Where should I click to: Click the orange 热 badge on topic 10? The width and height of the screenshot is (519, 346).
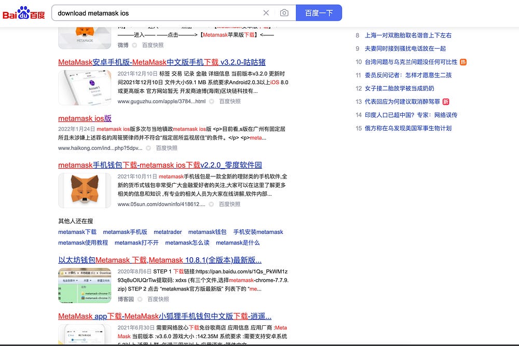[463, 62]
